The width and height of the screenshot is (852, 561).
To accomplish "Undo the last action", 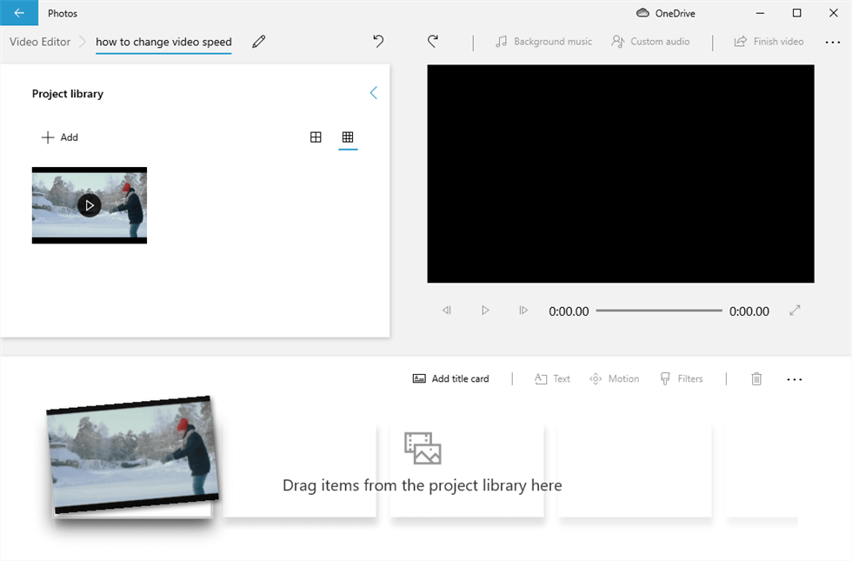I will (x=378, y=42).
